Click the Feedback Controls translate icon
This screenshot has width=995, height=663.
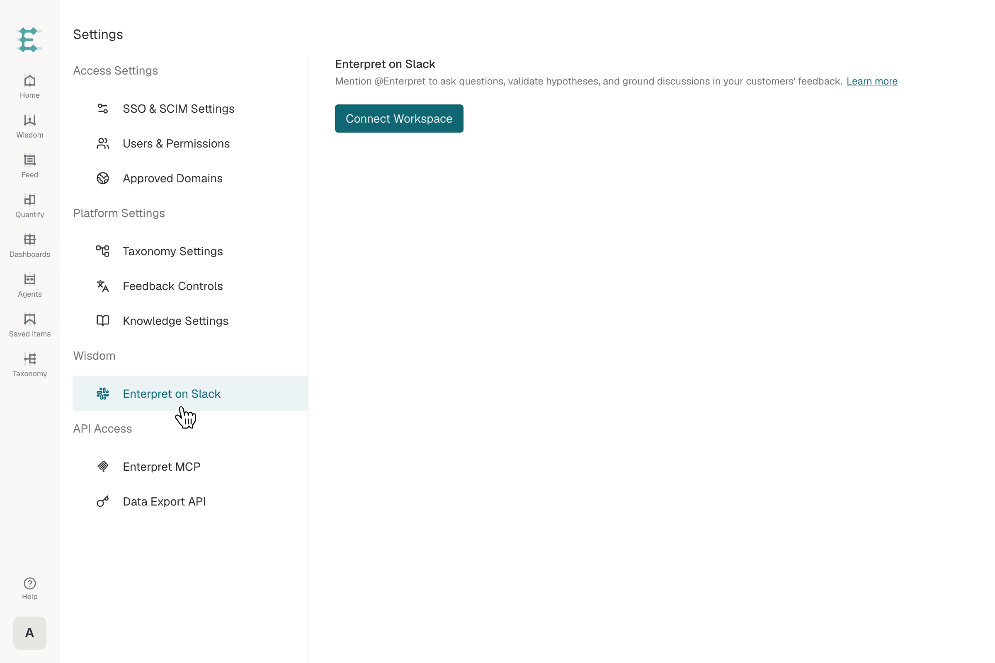pyautogui.click(x=103, y=286)
